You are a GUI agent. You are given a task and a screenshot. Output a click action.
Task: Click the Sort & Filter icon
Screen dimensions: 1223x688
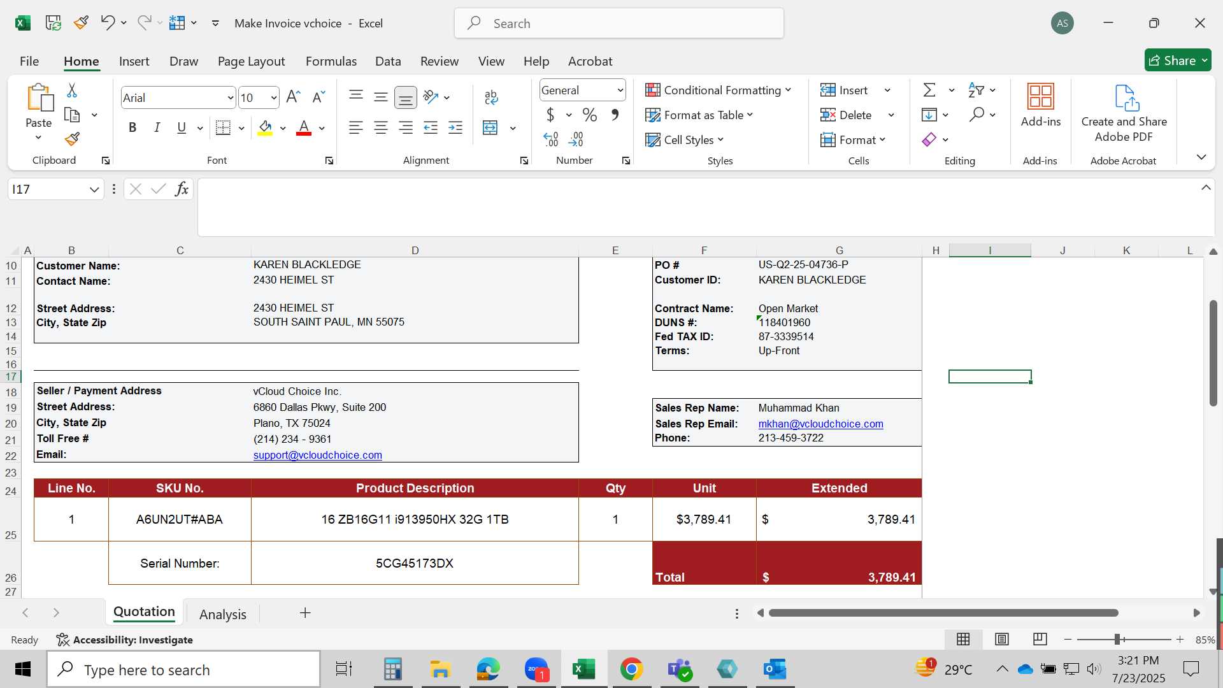(x=976, y=90)
